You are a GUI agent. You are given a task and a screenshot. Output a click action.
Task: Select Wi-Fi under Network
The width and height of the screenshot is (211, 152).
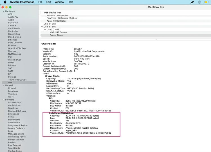point(11,97)
